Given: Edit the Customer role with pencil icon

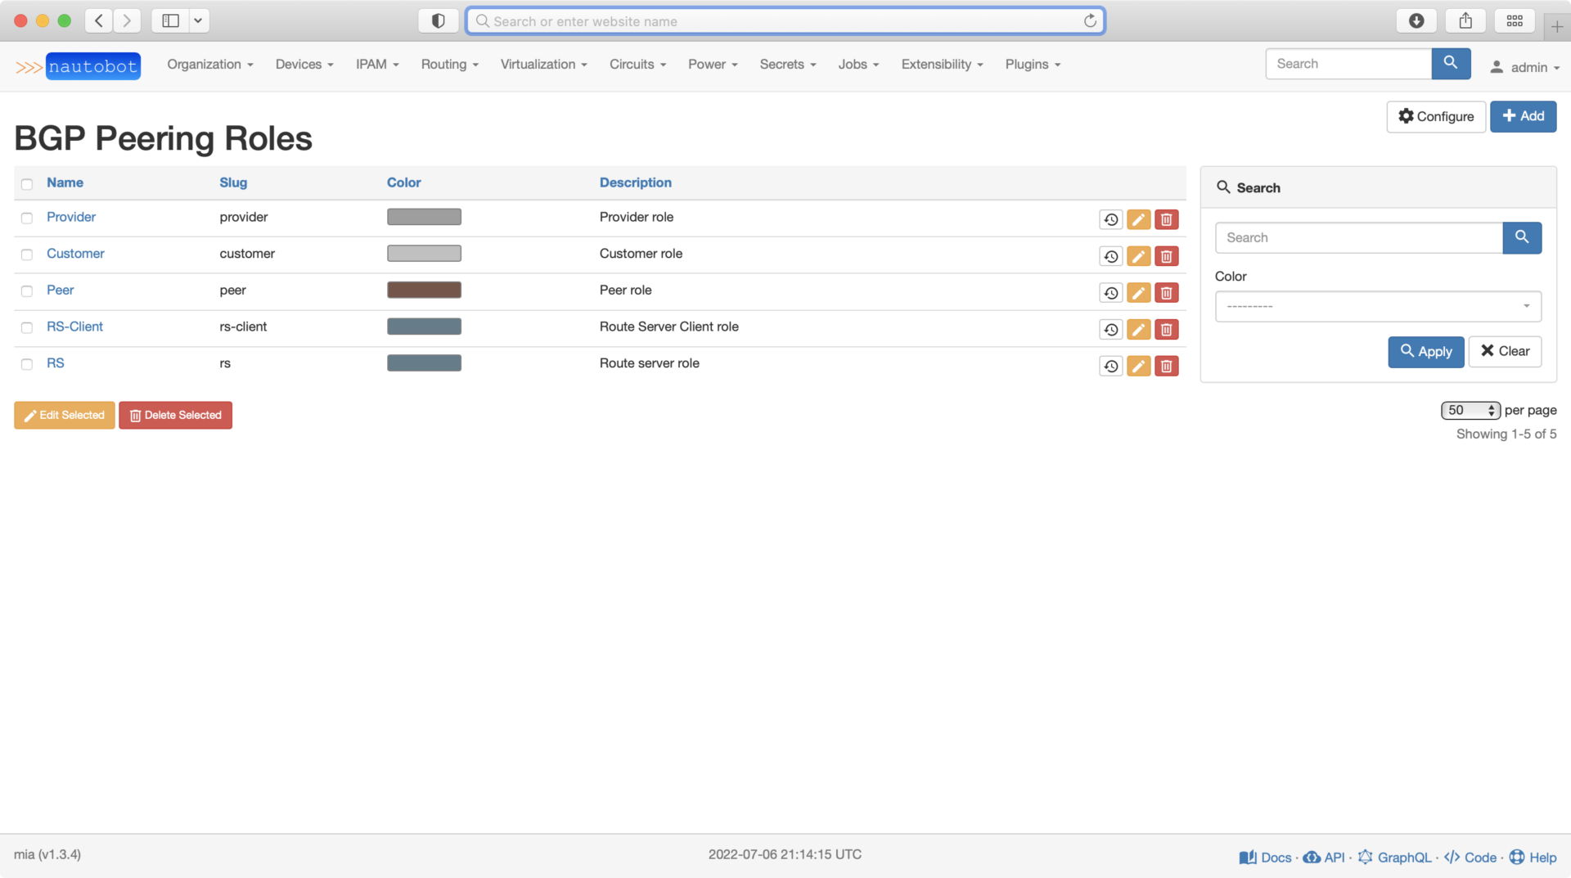Looking at the screenshot, I should pyautogui.click(x=1138, y=256).
